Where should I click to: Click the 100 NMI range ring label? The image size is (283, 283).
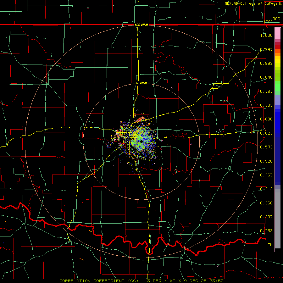coord(141,25)
